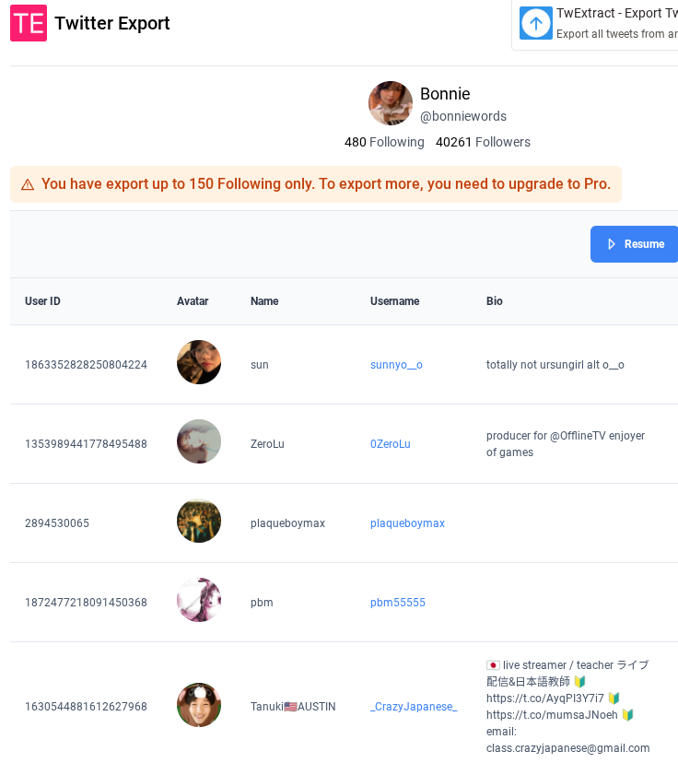Click the orange warning triangle icon
Screen dimensions: 678x763
28,185
